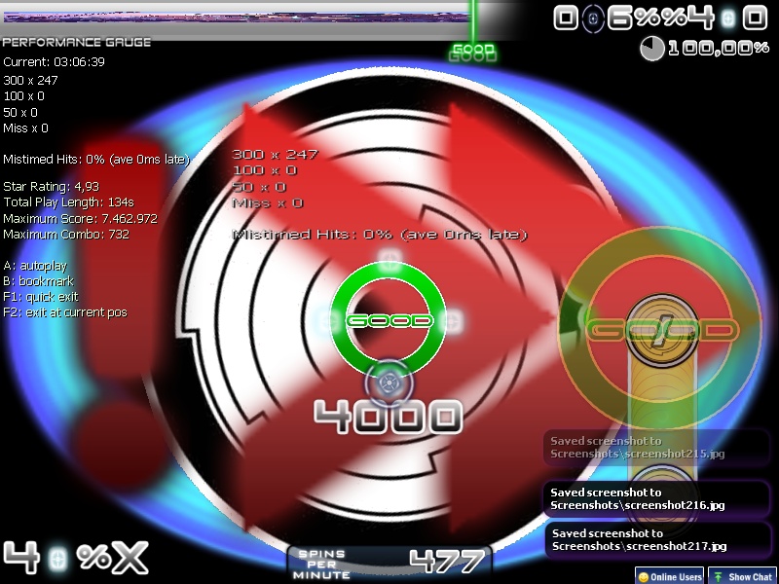Click the 'Star Rating: 4,93' line
The image size is (779, 584).
click(x=52, y=187)
